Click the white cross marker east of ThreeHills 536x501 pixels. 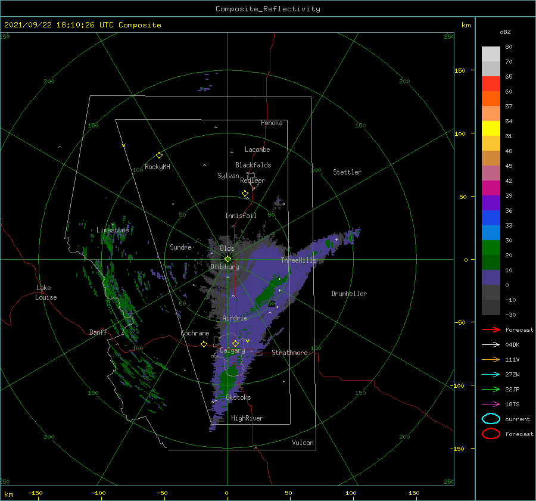coord(336,239)
